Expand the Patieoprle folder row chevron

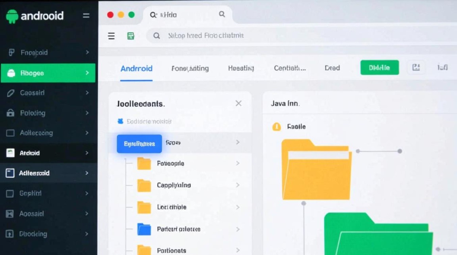click(238, 164)
